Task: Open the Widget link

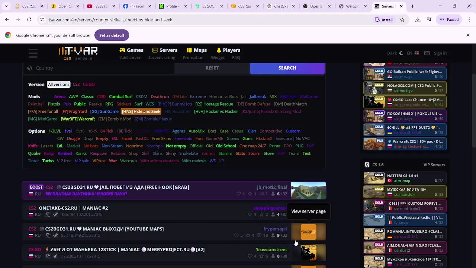Action: tap(218, 58)
